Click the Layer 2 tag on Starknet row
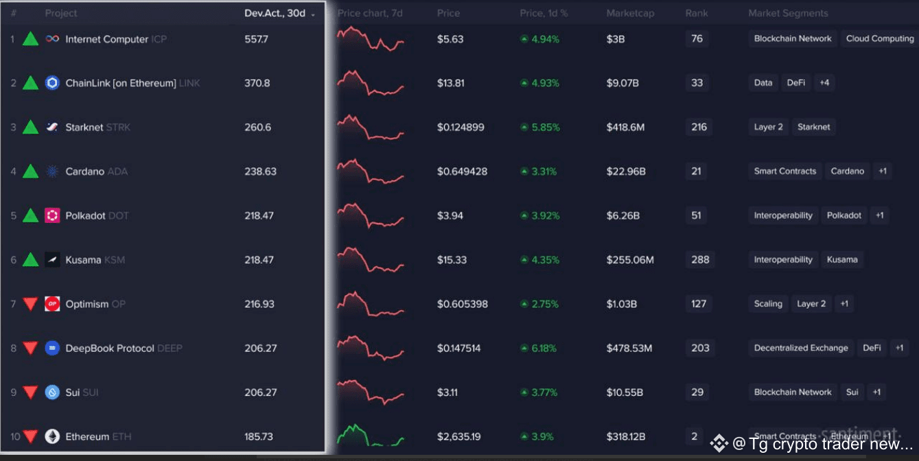The width and height of the screenshot is (919, 461). 767,127
